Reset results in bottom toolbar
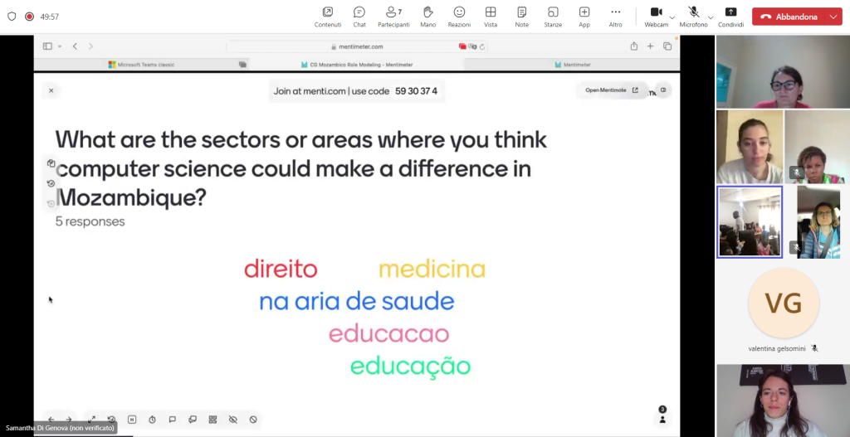This screenshot has width=850, height=437. tap(112, 419)
